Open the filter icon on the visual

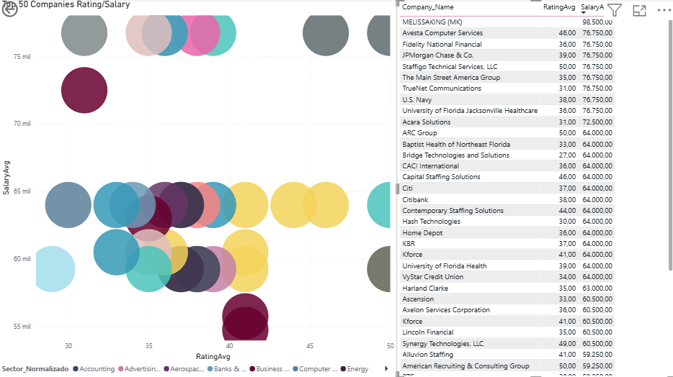point(614,10)
